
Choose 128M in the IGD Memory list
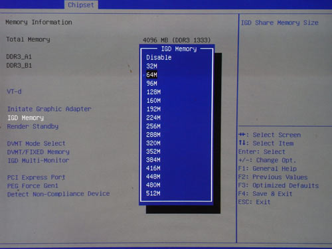point(153,92)
